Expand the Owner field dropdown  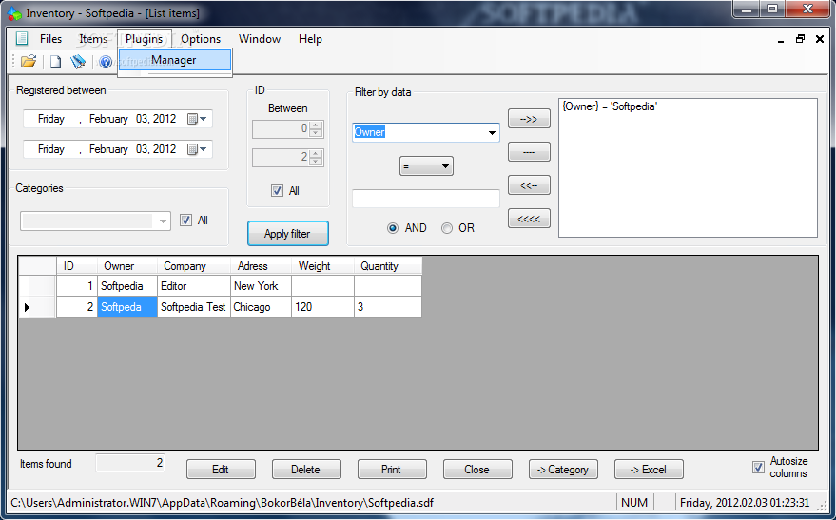pyautogui.click(x=492, y=133)
